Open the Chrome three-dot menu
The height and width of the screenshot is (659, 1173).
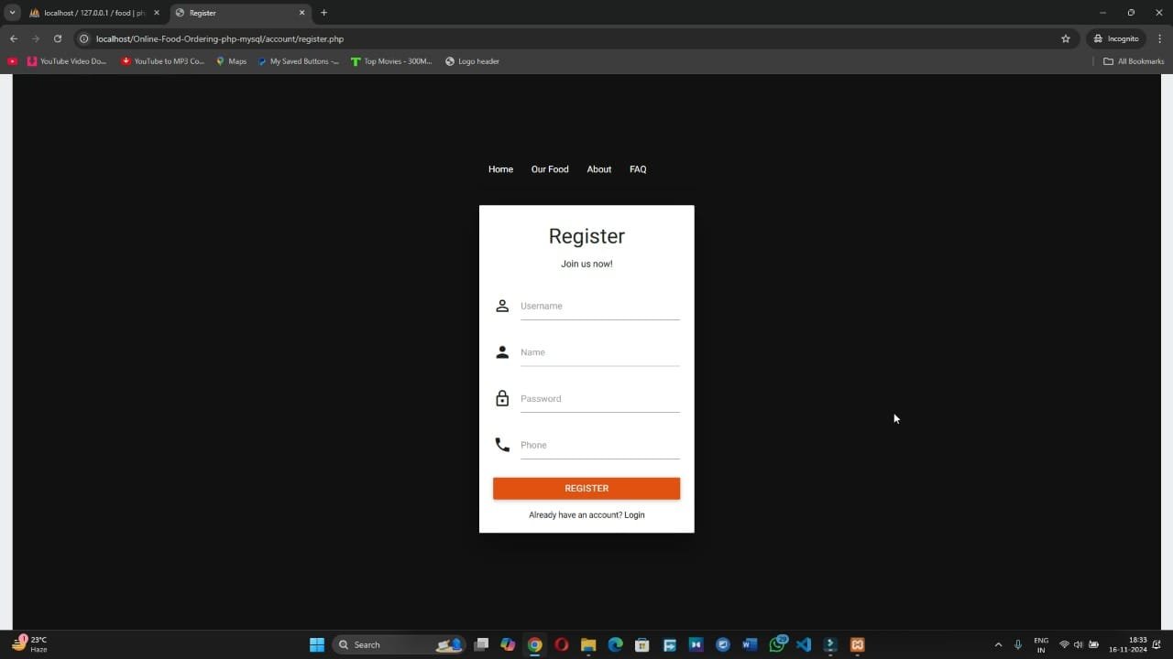pyautogui.click(x=1159, y=38)
